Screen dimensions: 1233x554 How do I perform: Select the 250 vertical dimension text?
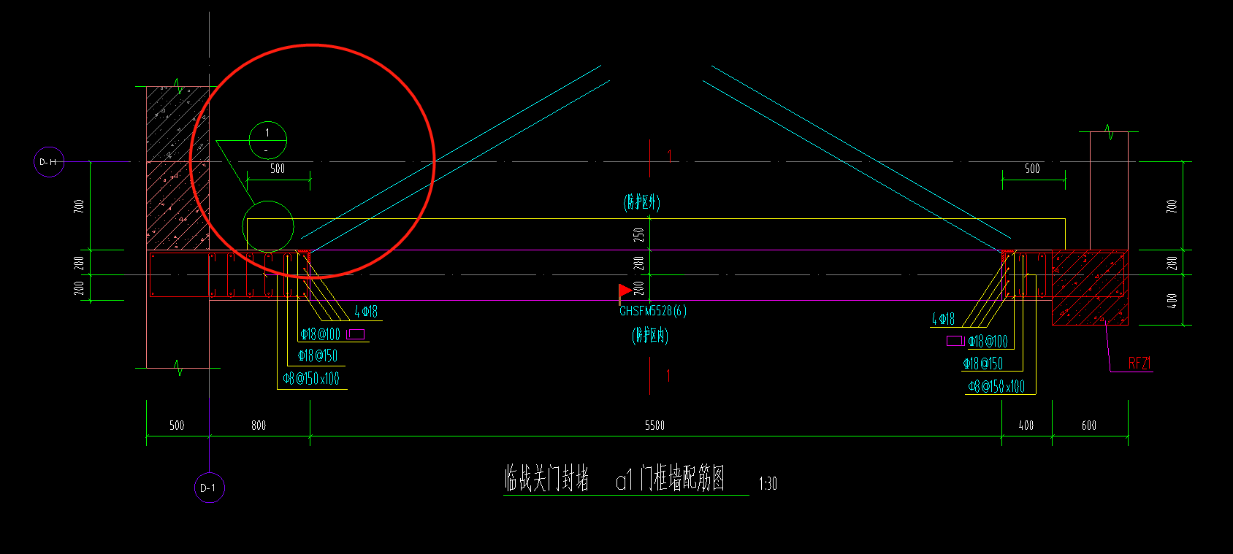[639, 235]
